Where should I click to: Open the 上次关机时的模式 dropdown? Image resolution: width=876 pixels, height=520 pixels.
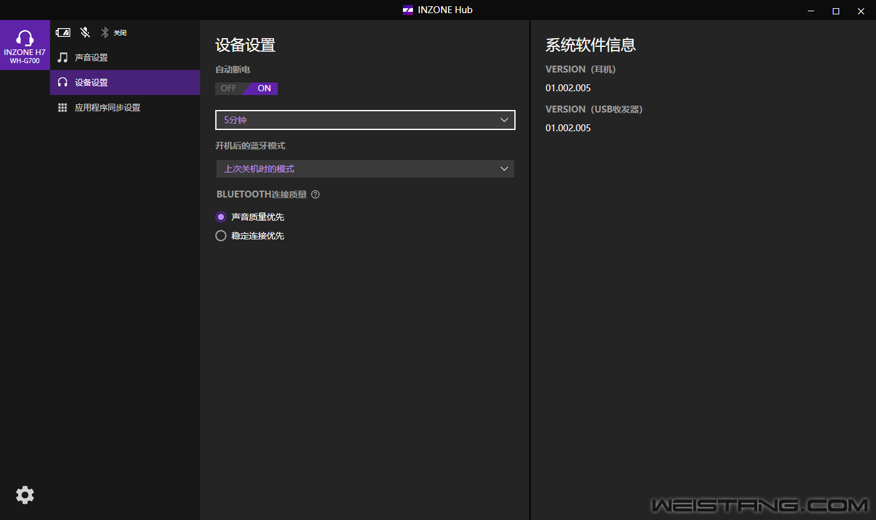[x=365, y=169]
